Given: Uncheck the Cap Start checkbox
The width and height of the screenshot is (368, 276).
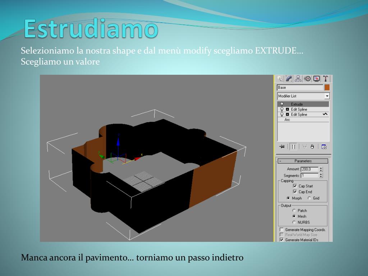Looking at the screenshot, I should [295, 186].
